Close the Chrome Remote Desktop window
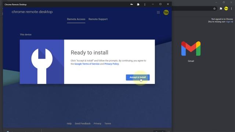This screenshot has height=132, width=235. 168,4
